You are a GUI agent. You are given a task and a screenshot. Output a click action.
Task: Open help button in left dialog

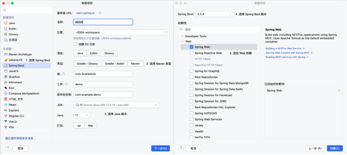point(8,148)
